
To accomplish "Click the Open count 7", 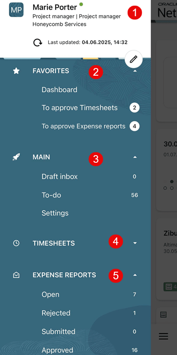I will coord(135,295).
